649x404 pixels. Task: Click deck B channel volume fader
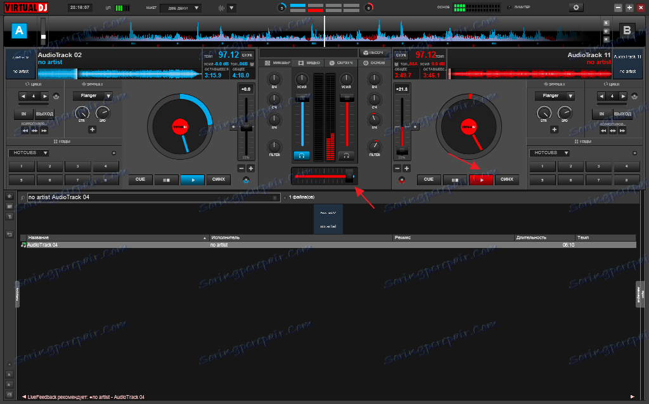(347, 98)
